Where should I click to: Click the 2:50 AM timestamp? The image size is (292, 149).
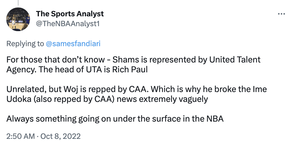pos(20,136)
